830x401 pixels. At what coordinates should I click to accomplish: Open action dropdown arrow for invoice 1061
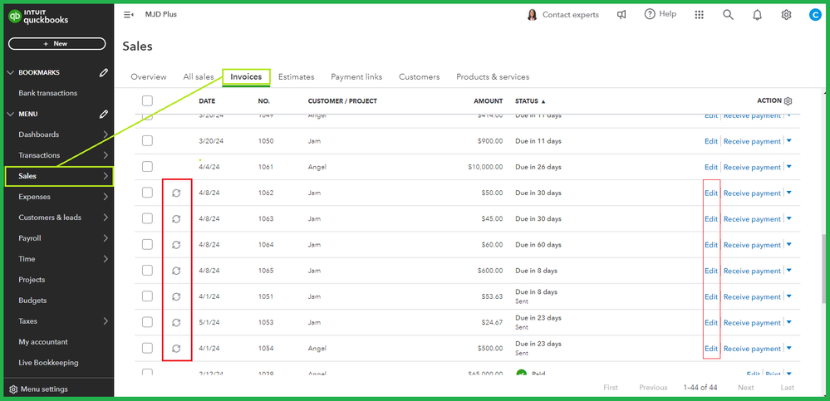pyautogui.click(x=788, y=167)
